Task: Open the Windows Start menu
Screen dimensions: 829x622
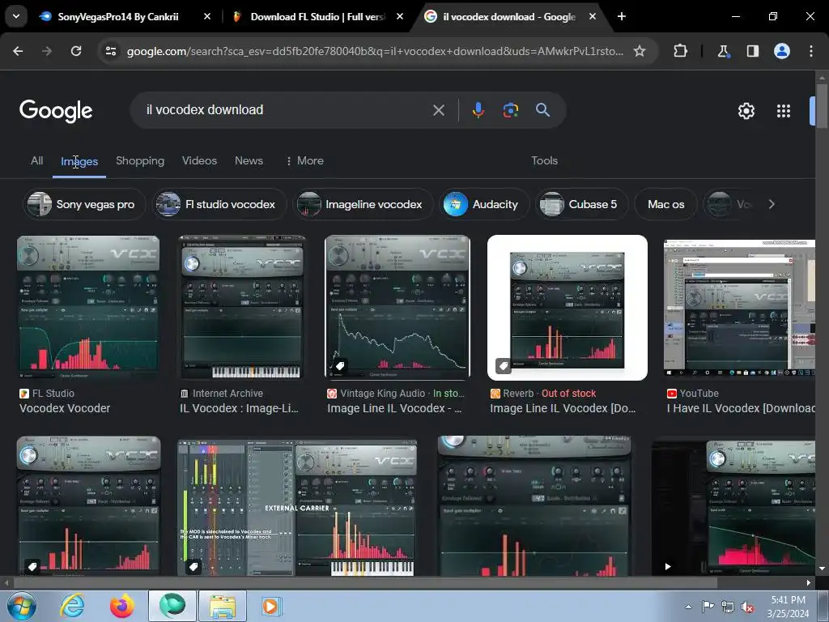Action: (21, 606)
